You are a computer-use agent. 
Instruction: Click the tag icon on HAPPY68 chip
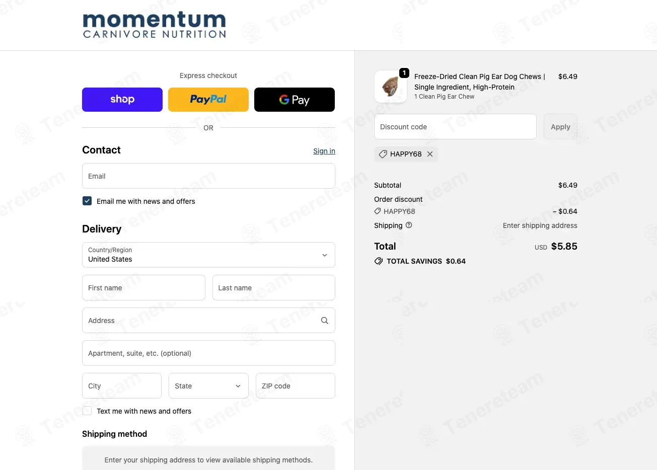click(383, 154)
